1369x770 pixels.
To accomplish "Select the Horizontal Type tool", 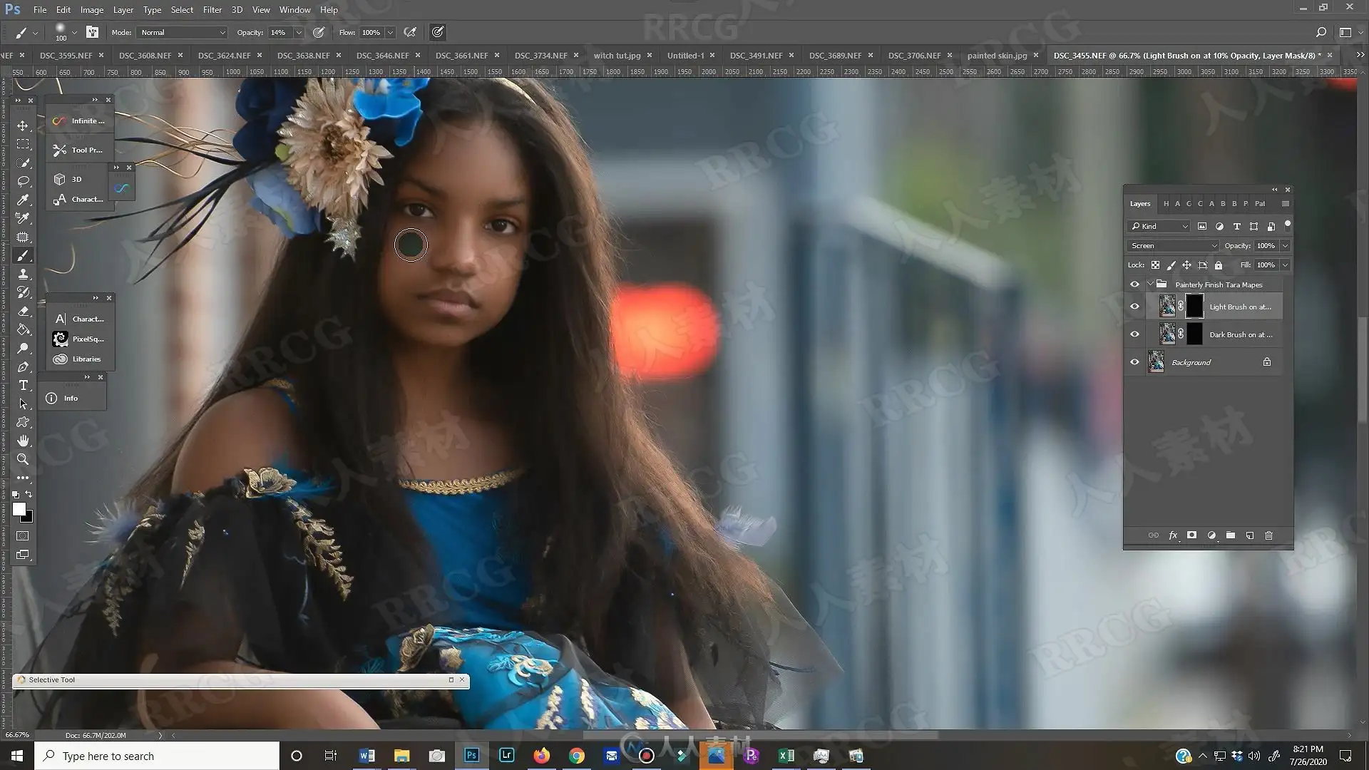I will [23, 385].
